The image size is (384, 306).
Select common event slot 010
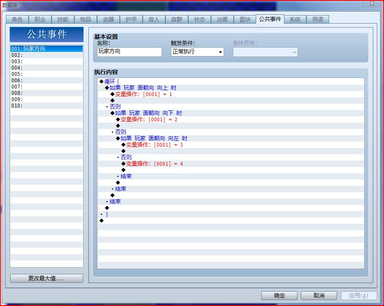46,106
